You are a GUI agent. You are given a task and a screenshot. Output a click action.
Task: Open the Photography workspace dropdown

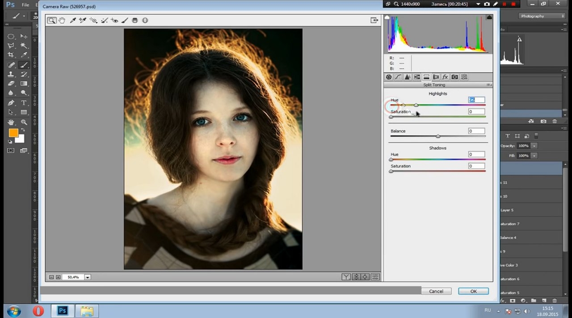[543, 16]
